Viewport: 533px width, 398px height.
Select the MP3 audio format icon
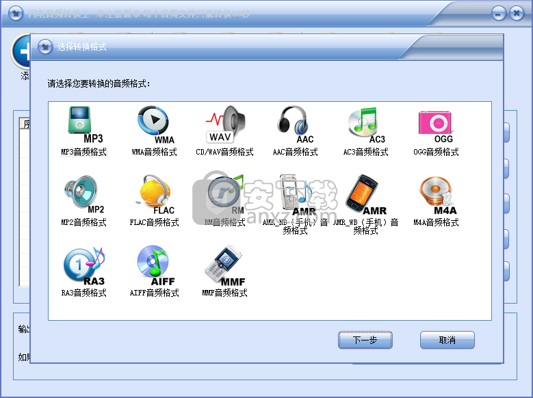(84, 124)
